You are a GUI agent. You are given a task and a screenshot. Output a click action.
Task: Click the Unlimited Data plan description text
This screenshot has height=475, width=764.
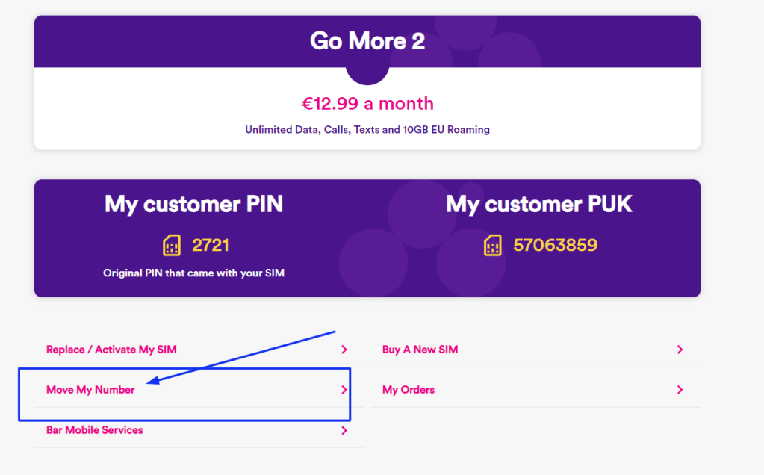[x=367, y=130]
